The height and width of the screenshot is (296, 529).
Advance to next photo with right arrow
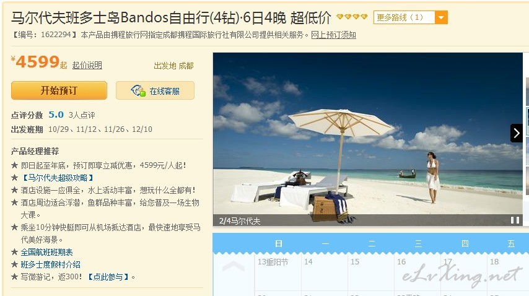pyautogui.click(x=516, y=133)
